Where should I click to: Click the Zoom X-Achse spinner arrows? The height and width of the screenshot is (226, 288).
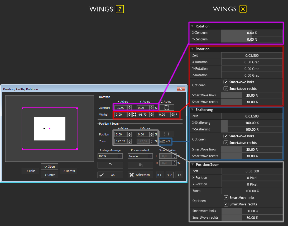point(129,141)
